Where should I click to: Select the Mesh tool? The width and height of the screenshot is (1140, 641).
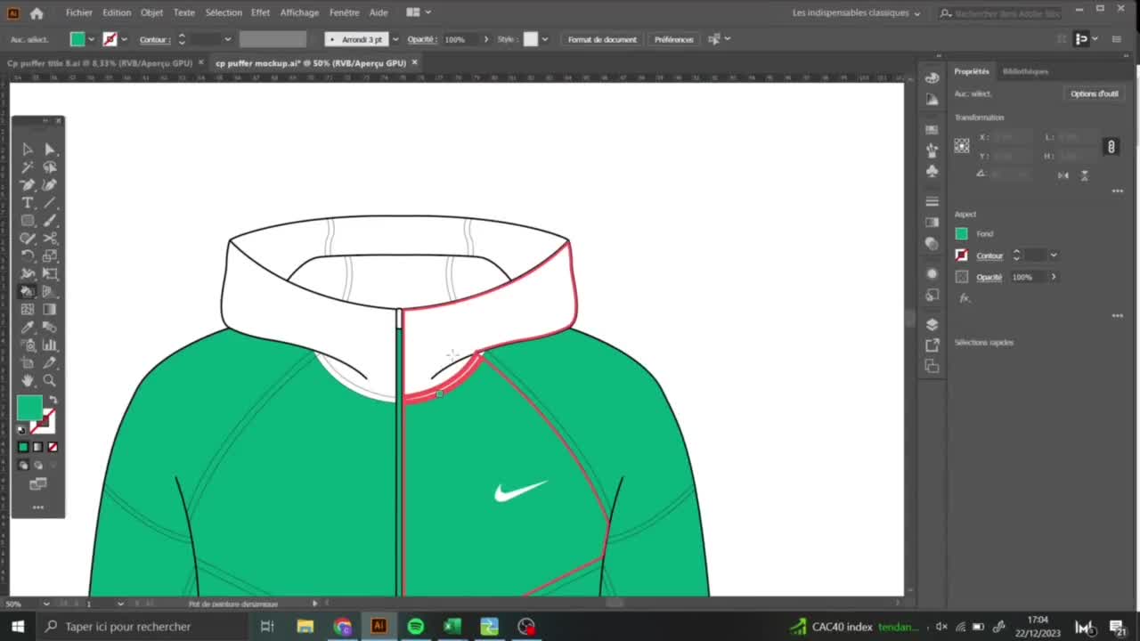click(28, 310)
